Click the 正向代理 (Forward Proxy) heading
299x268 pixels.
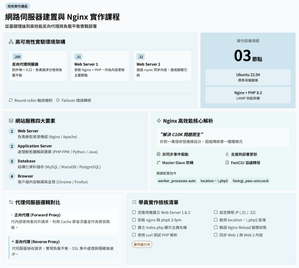[37, 215]
